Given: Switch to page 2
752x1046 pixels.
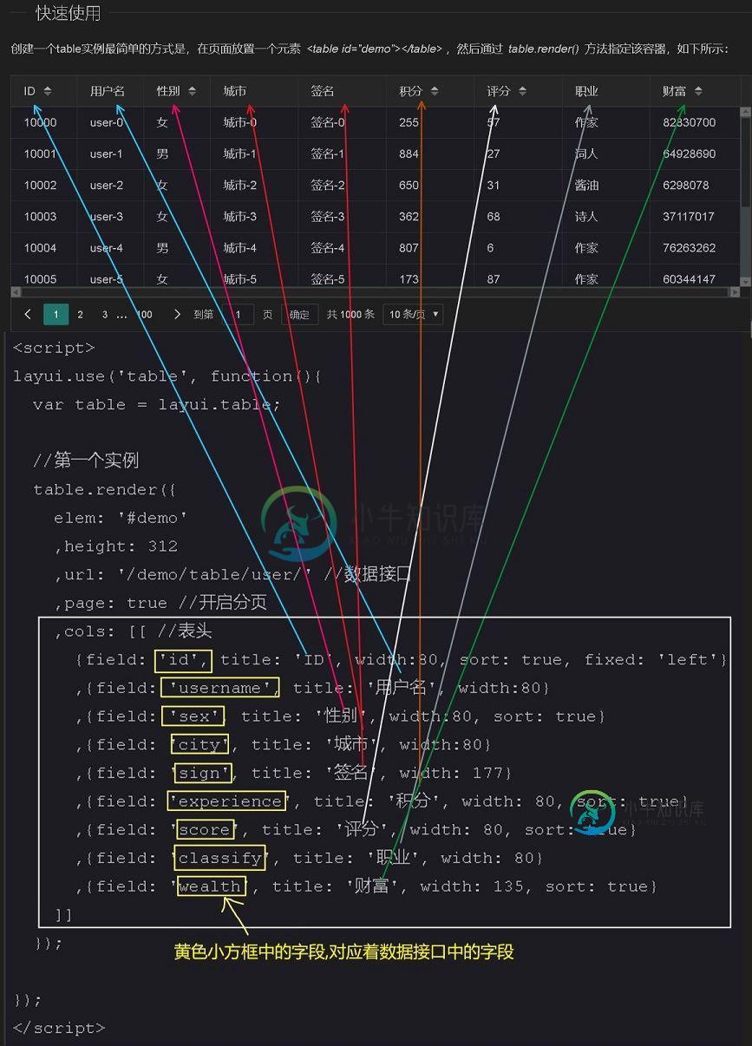Looking at the screenshot, I should tap(80, 314).
